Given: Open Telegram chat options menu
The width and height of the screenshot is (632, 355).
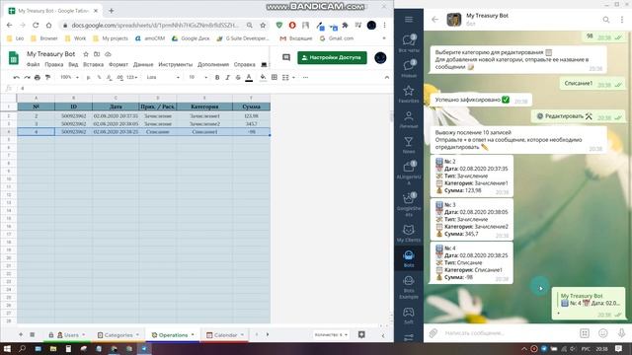Looking at the screenshot, I should point(622,20).
